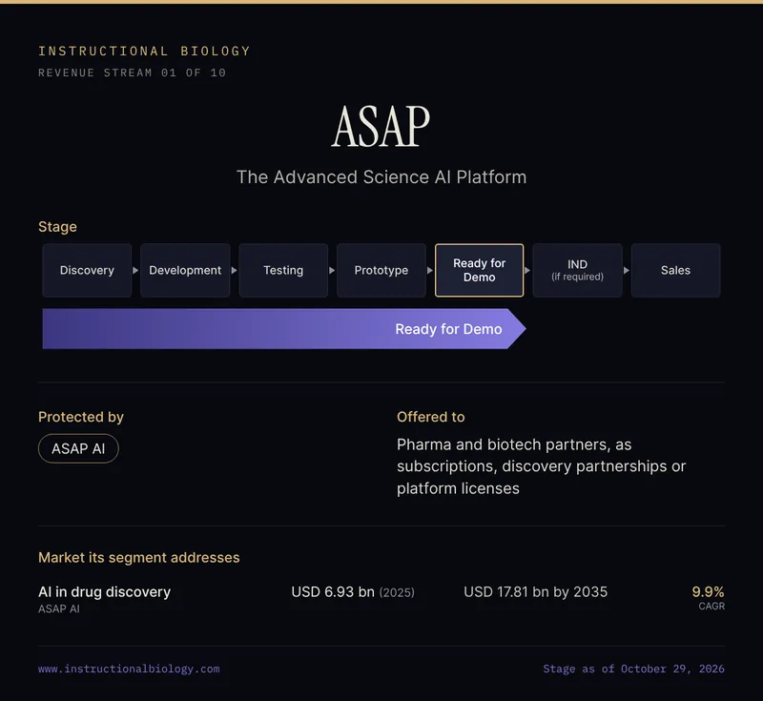This screenshot has height=701, width=763.
Task: Select the Development stage box
Action: (185, 270)
